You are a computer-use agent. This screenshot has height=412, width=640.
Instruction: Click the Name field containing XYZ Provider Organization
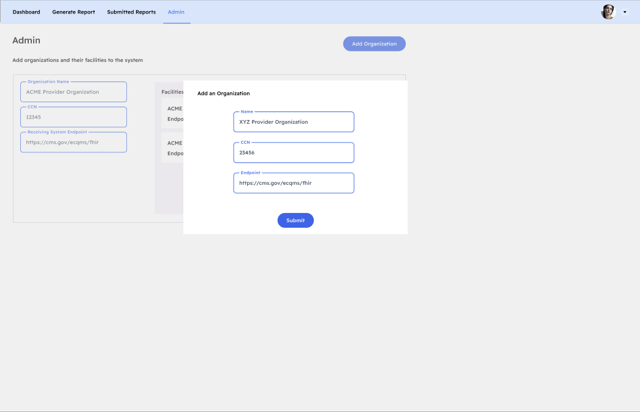(x=293, y=122)
